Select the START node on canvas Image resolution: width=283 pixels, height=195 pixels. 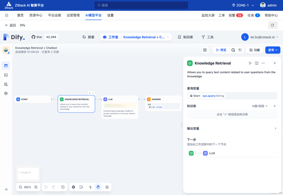coord(33,99)
